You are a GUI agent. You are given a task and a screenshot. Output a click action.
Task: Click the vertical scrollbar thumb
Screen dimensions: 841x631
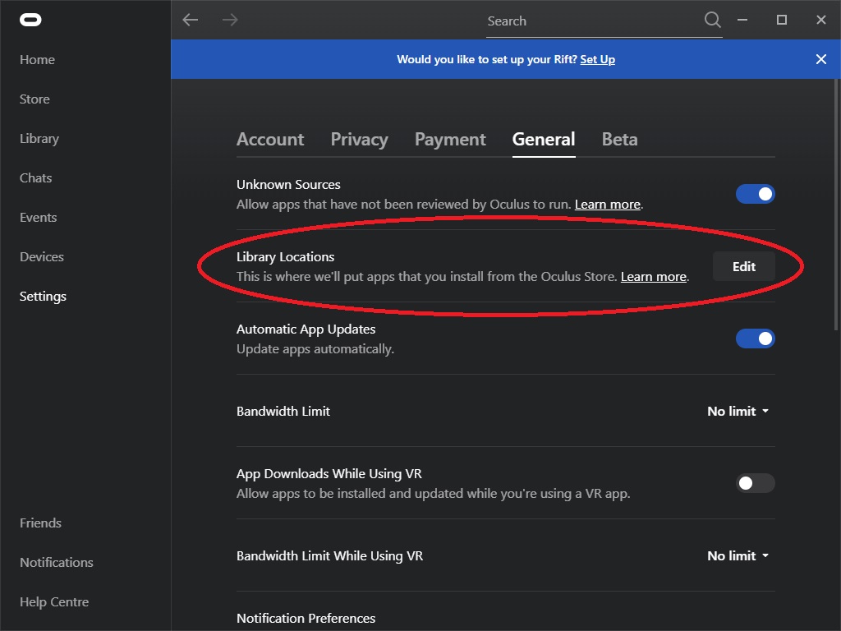tap(837, 204)
